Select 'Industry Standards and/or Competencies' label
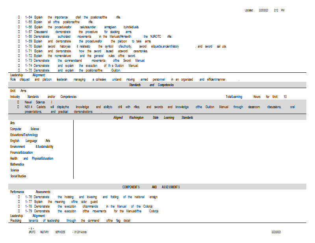 (x=43, y=97)
